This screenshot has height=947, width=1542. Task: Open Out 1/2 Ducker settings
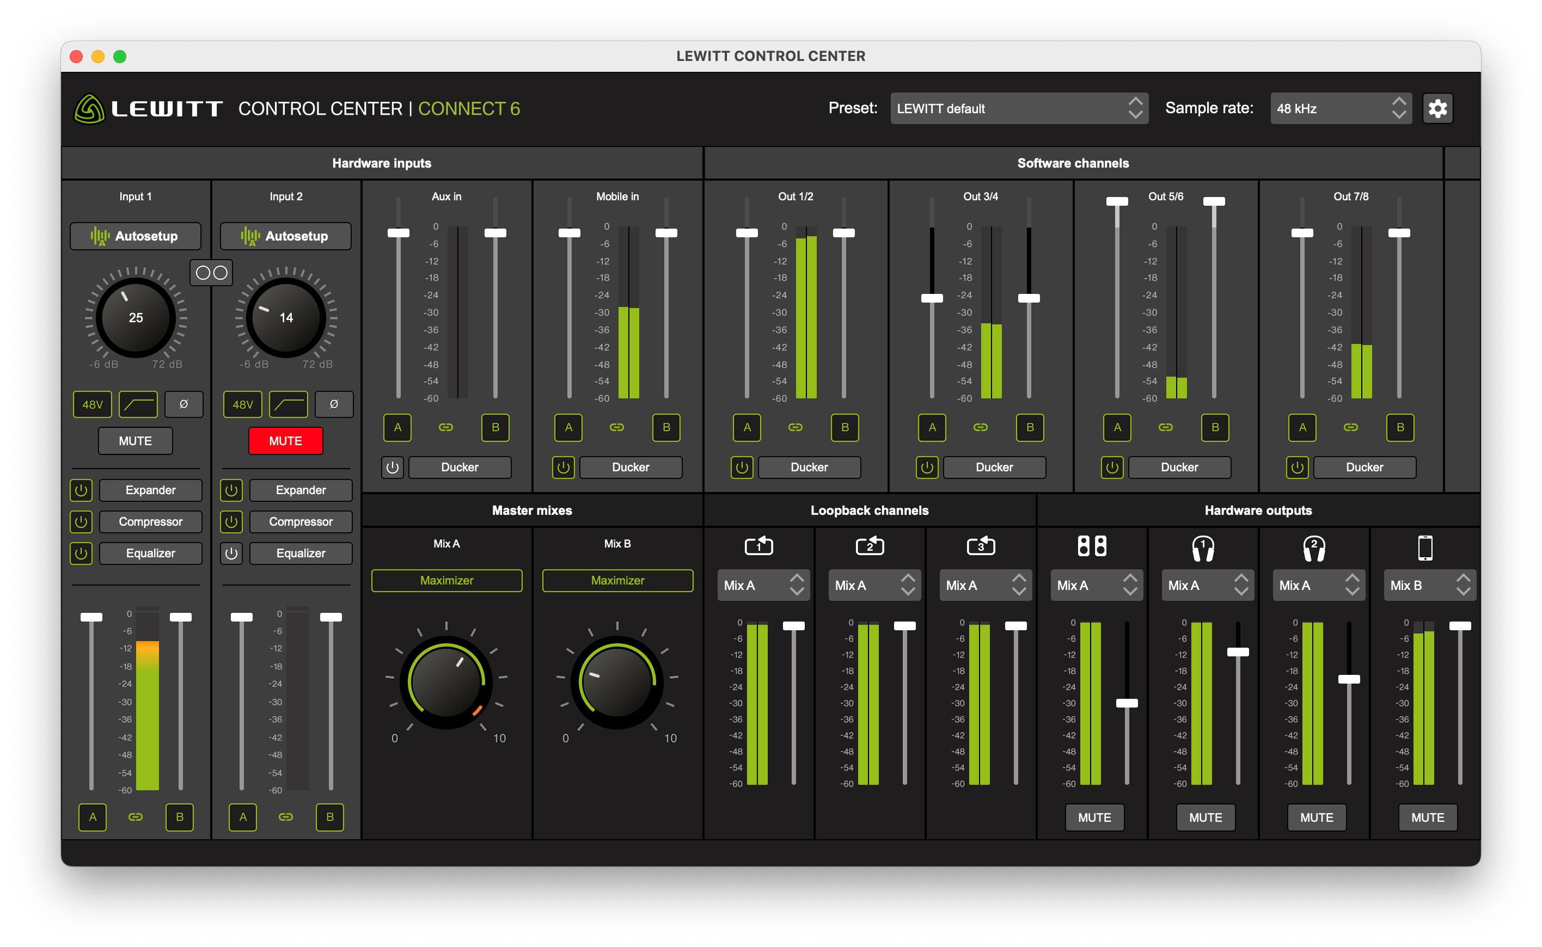(809, 467)
